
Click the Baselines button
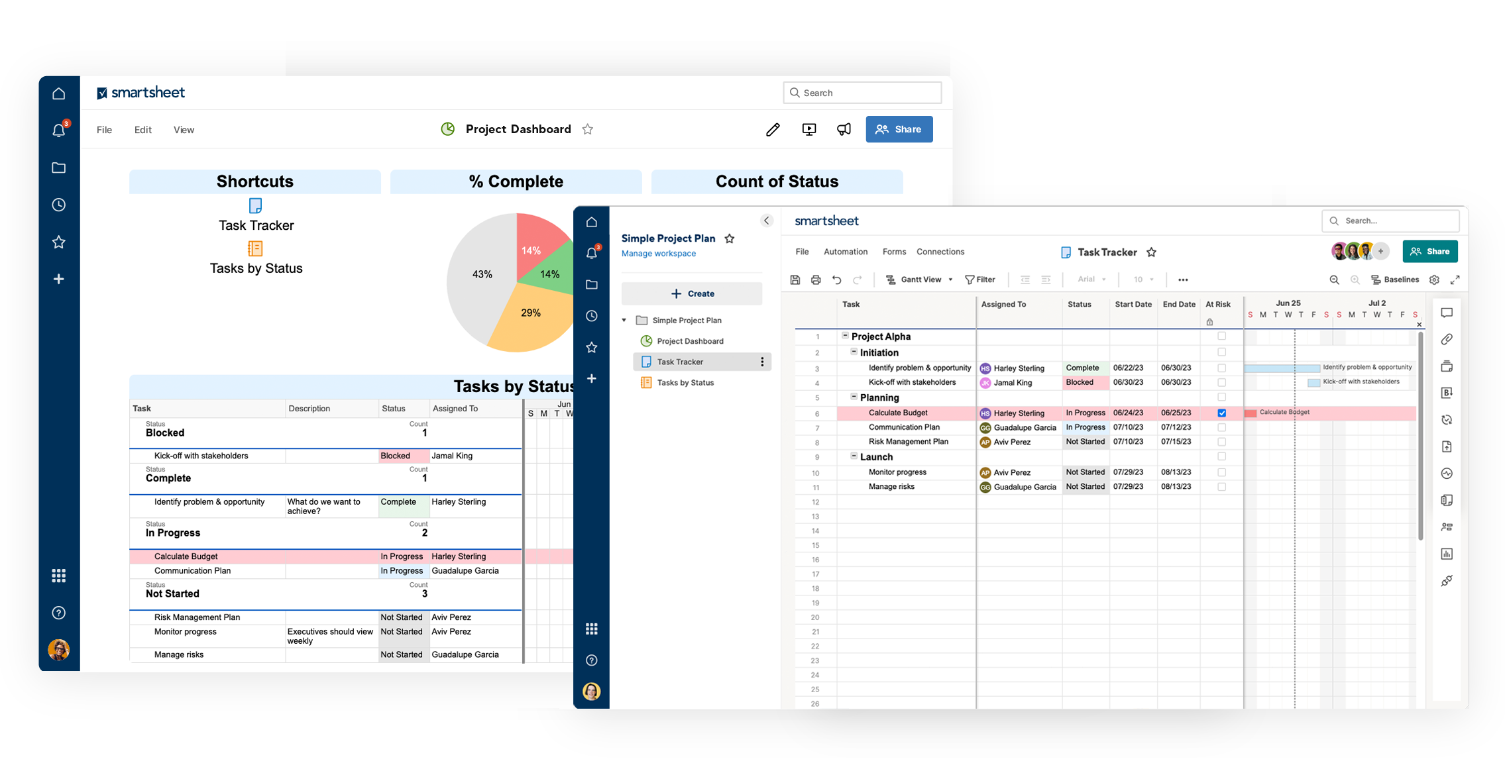click(x=1395, y=280)
